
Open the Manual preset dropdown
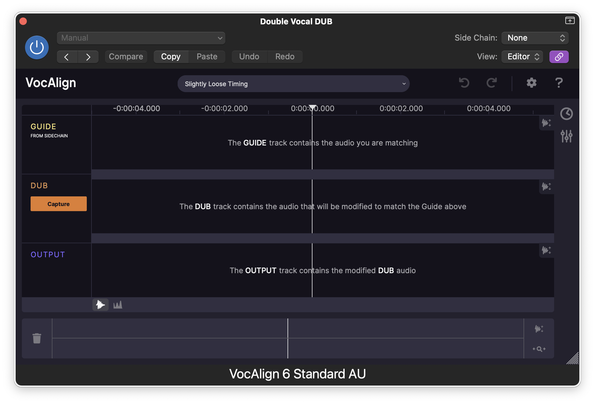140,38
